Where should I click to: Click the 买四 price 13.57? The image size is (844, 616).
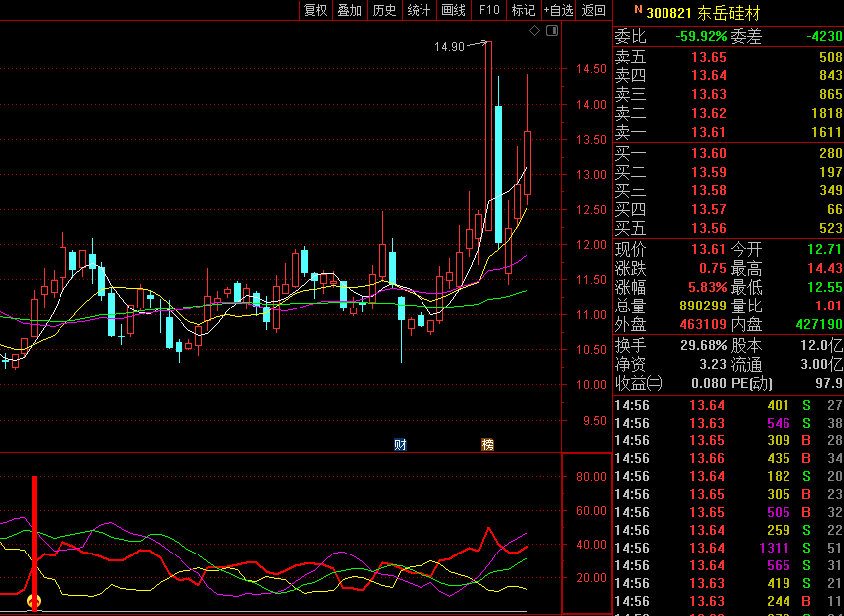tap(709, 209)
